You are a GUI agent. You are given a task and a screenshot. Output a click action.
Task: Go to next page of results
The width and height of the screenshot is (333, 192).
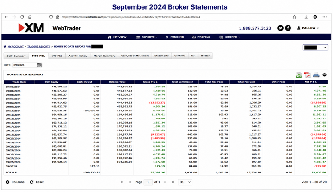pyautogui.click(x=165, y=182)
